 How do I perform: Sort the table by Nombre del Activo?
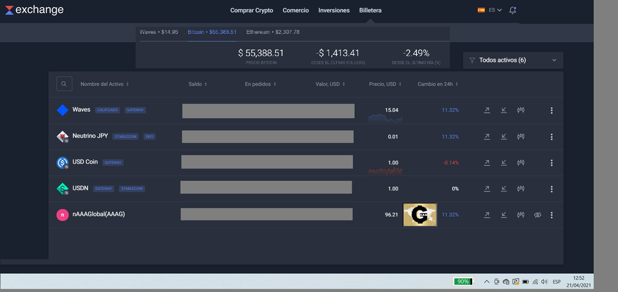point(104,84)
